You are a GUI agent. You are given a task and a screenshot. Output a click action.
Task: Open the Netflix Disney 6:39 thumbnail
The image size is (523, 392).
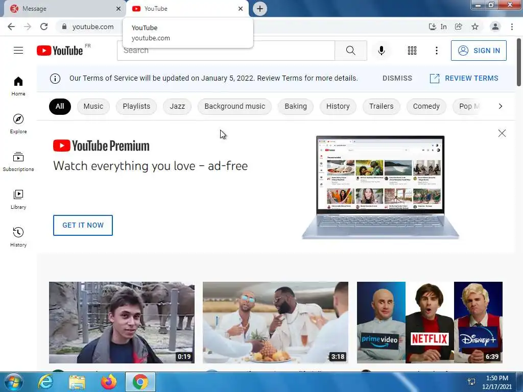click(x=430, y=323)
